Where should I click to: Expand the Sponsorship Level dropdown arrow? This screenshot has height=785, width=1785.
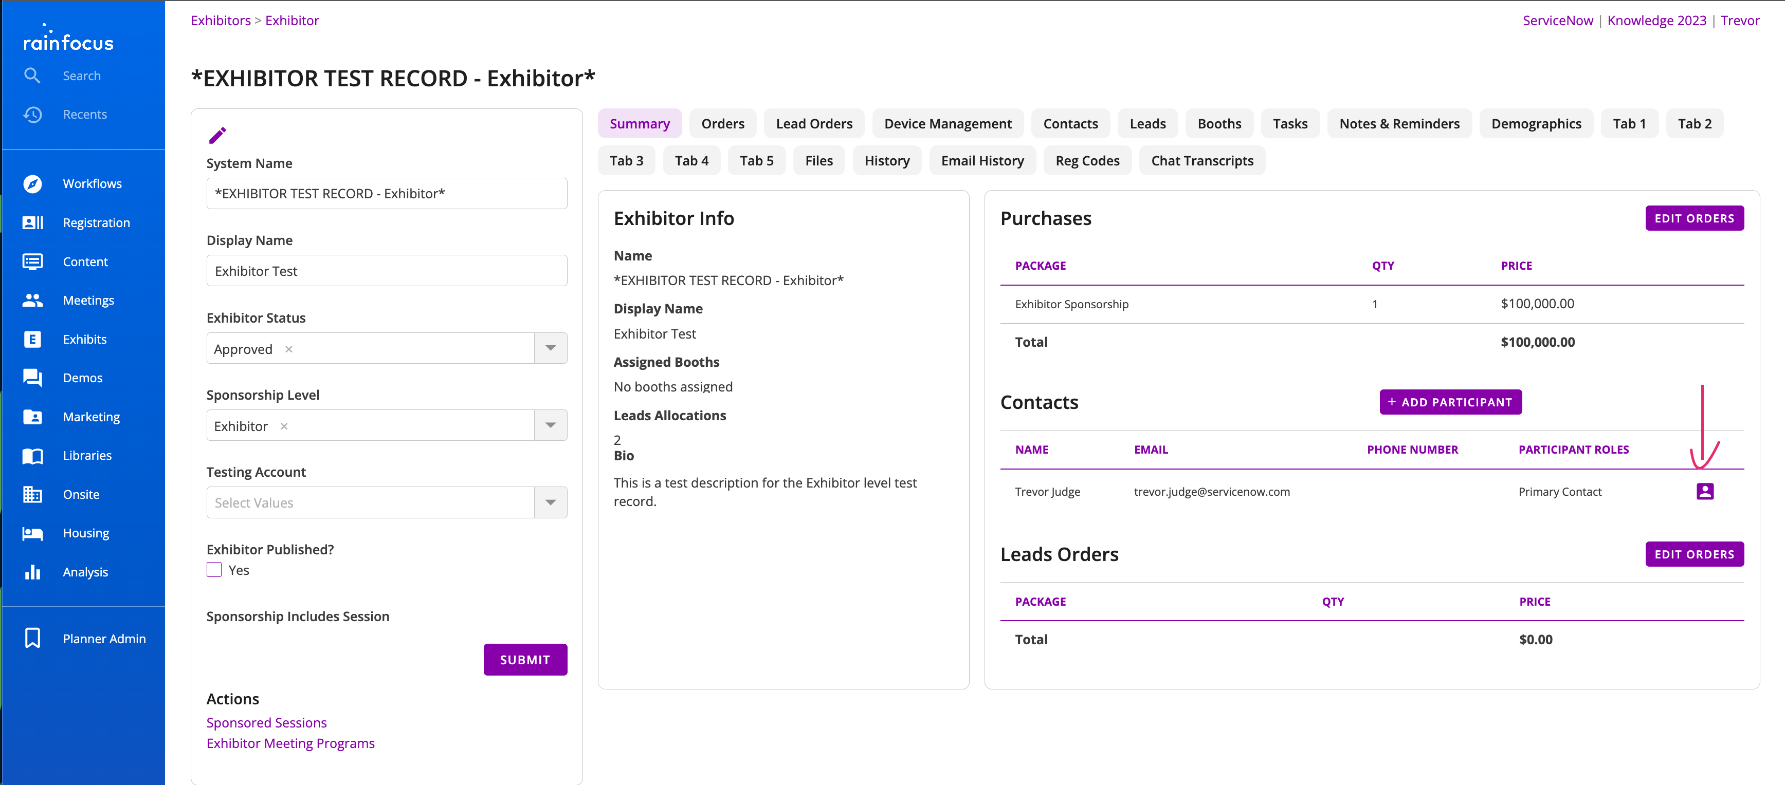point(550,426)
